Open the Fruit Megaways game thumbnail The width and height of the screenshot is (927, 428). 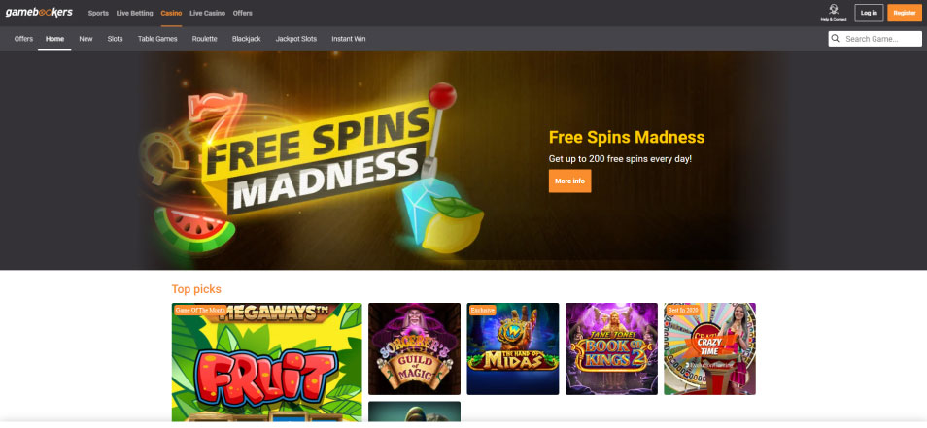click(266, 362)
